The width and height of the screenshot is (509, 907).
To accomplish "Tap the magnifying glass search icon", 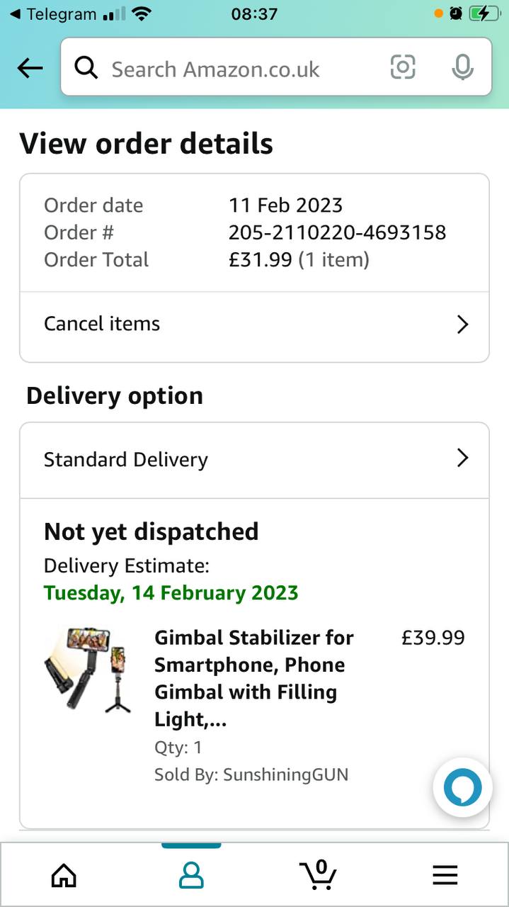I will coord(86,68).
